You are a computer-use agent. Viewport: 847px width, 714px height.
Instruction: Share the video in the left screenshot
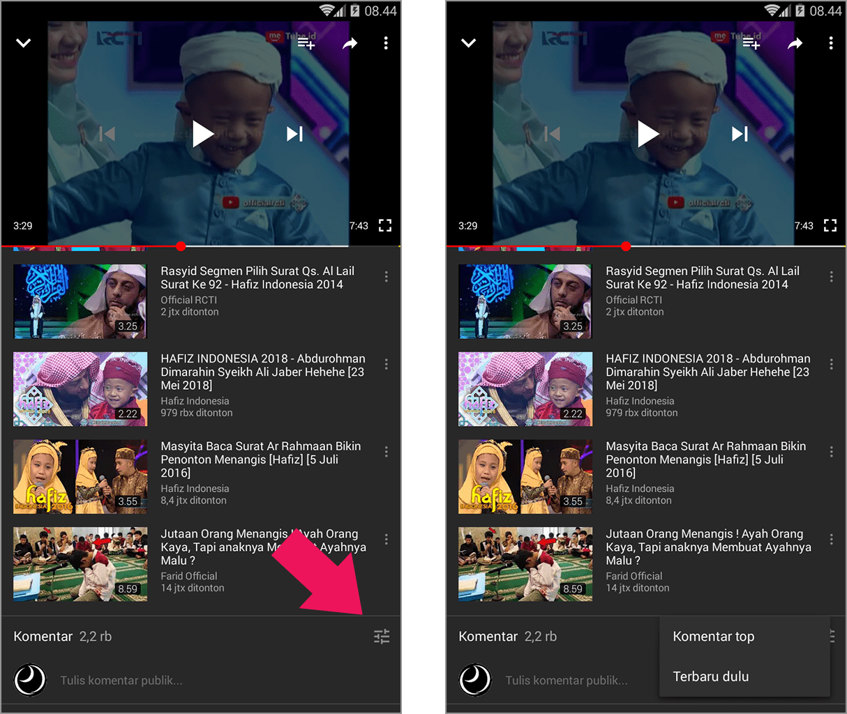pyautogui.click(x=350, y=43)
